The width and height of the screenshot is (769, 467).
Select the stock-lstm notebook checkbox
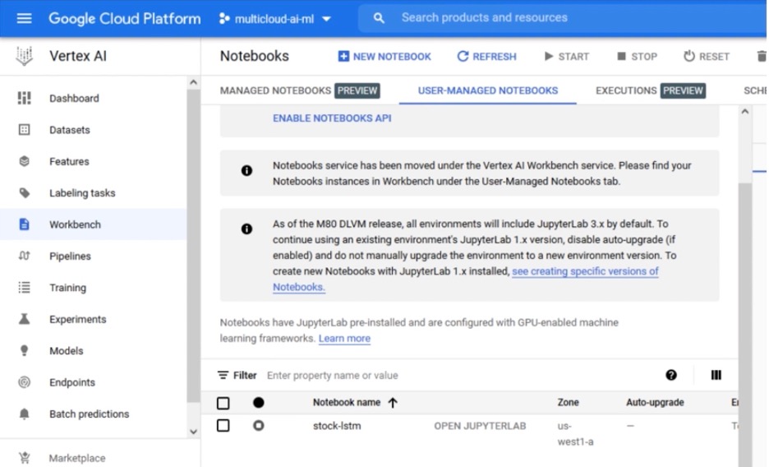(223, 426)
